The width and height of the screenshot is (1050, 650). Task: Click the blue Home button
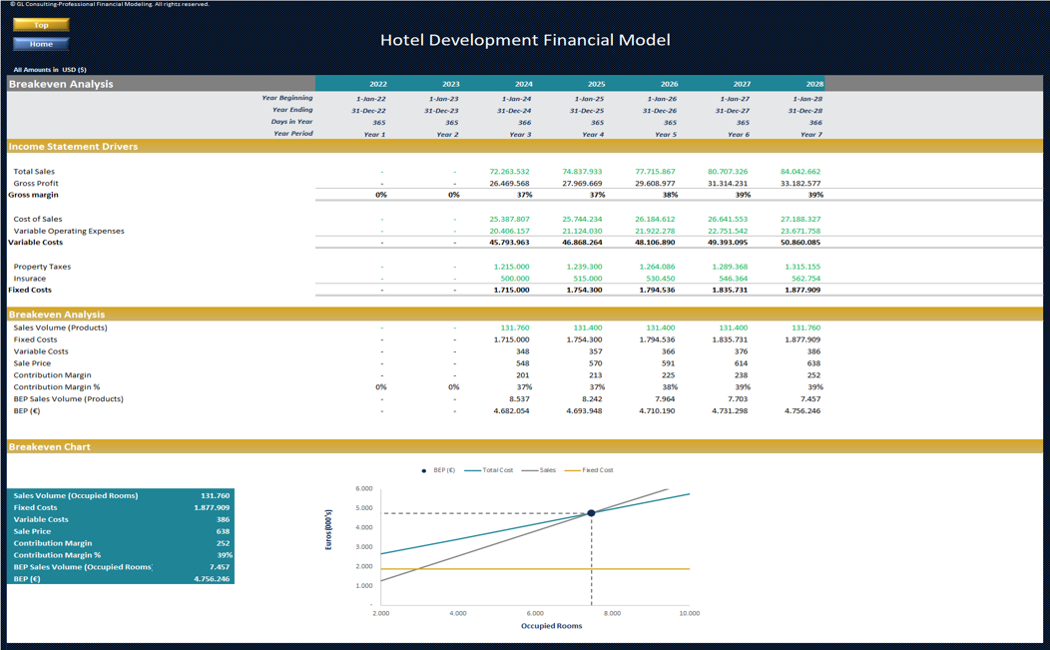tap(41, 44)
